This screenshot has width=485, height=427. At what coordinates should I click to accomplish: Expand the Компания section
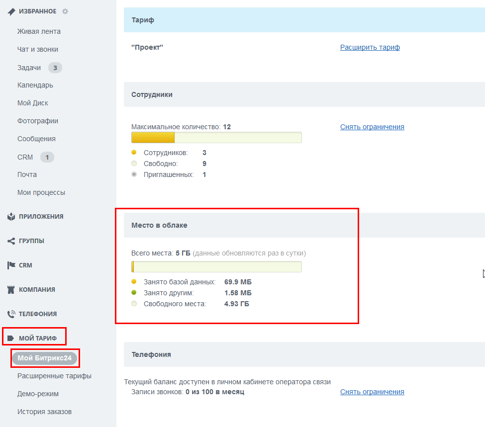37,290
